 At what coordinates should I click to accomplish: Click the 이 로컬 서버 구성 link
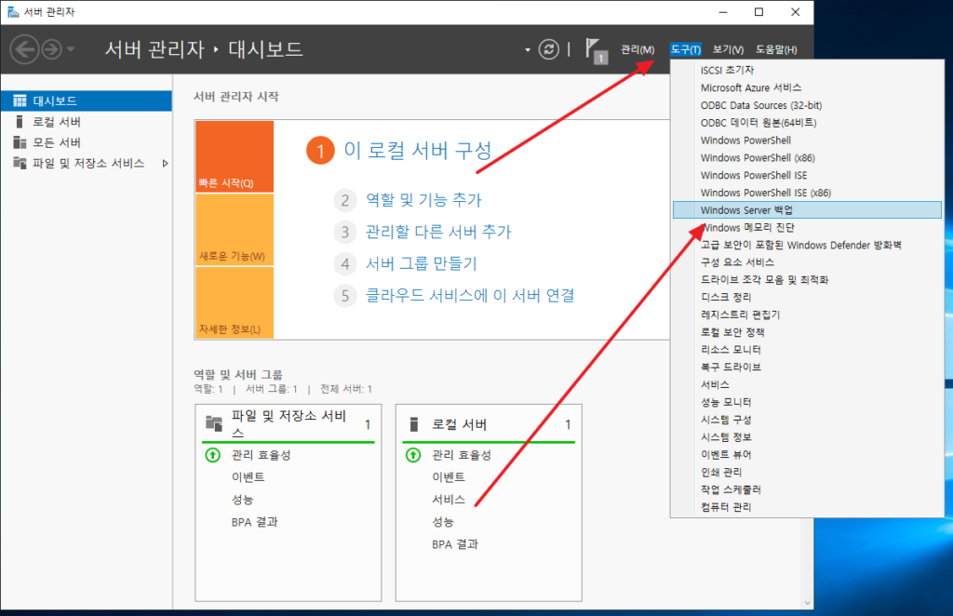coord(417,151)
